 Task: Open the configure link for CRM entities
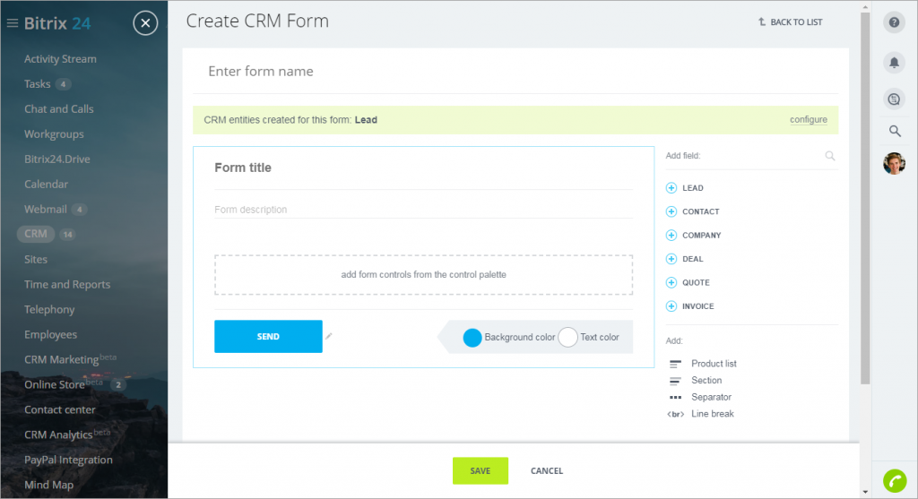click(x=809, y=119)
